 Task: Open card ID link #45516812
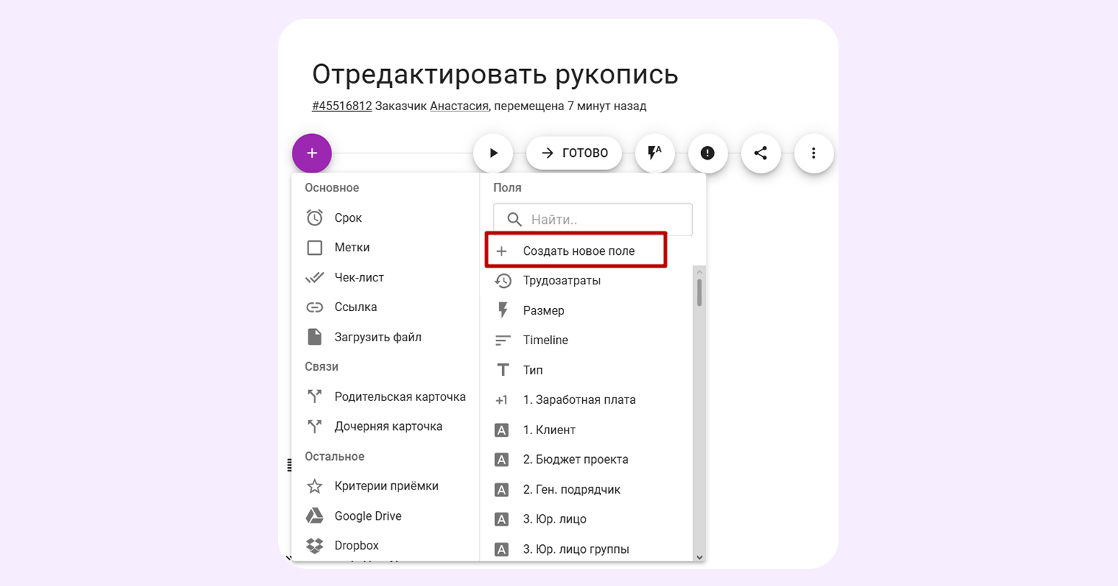coord(341,106)
